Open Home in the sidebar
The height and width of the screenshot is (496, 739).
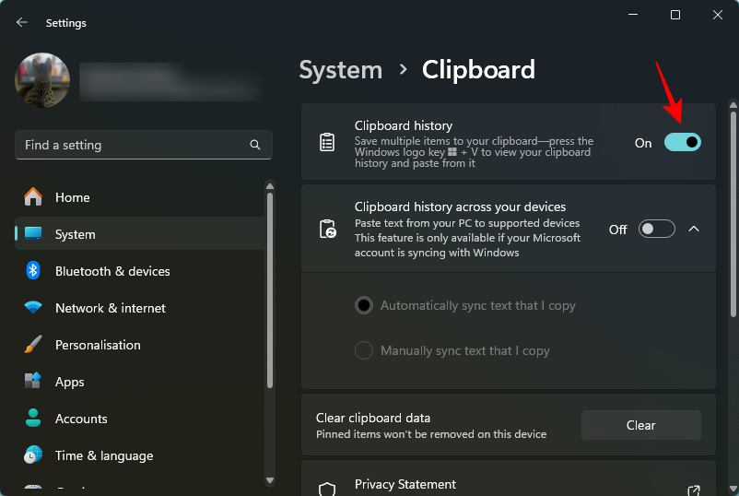140,197
